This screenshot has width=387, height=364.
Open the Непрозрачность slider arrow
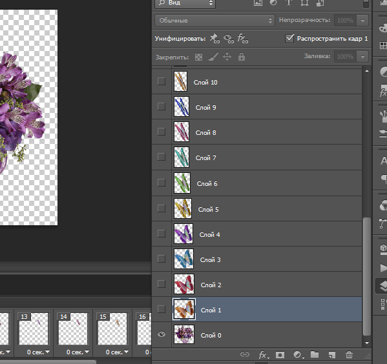coord(362,21)
